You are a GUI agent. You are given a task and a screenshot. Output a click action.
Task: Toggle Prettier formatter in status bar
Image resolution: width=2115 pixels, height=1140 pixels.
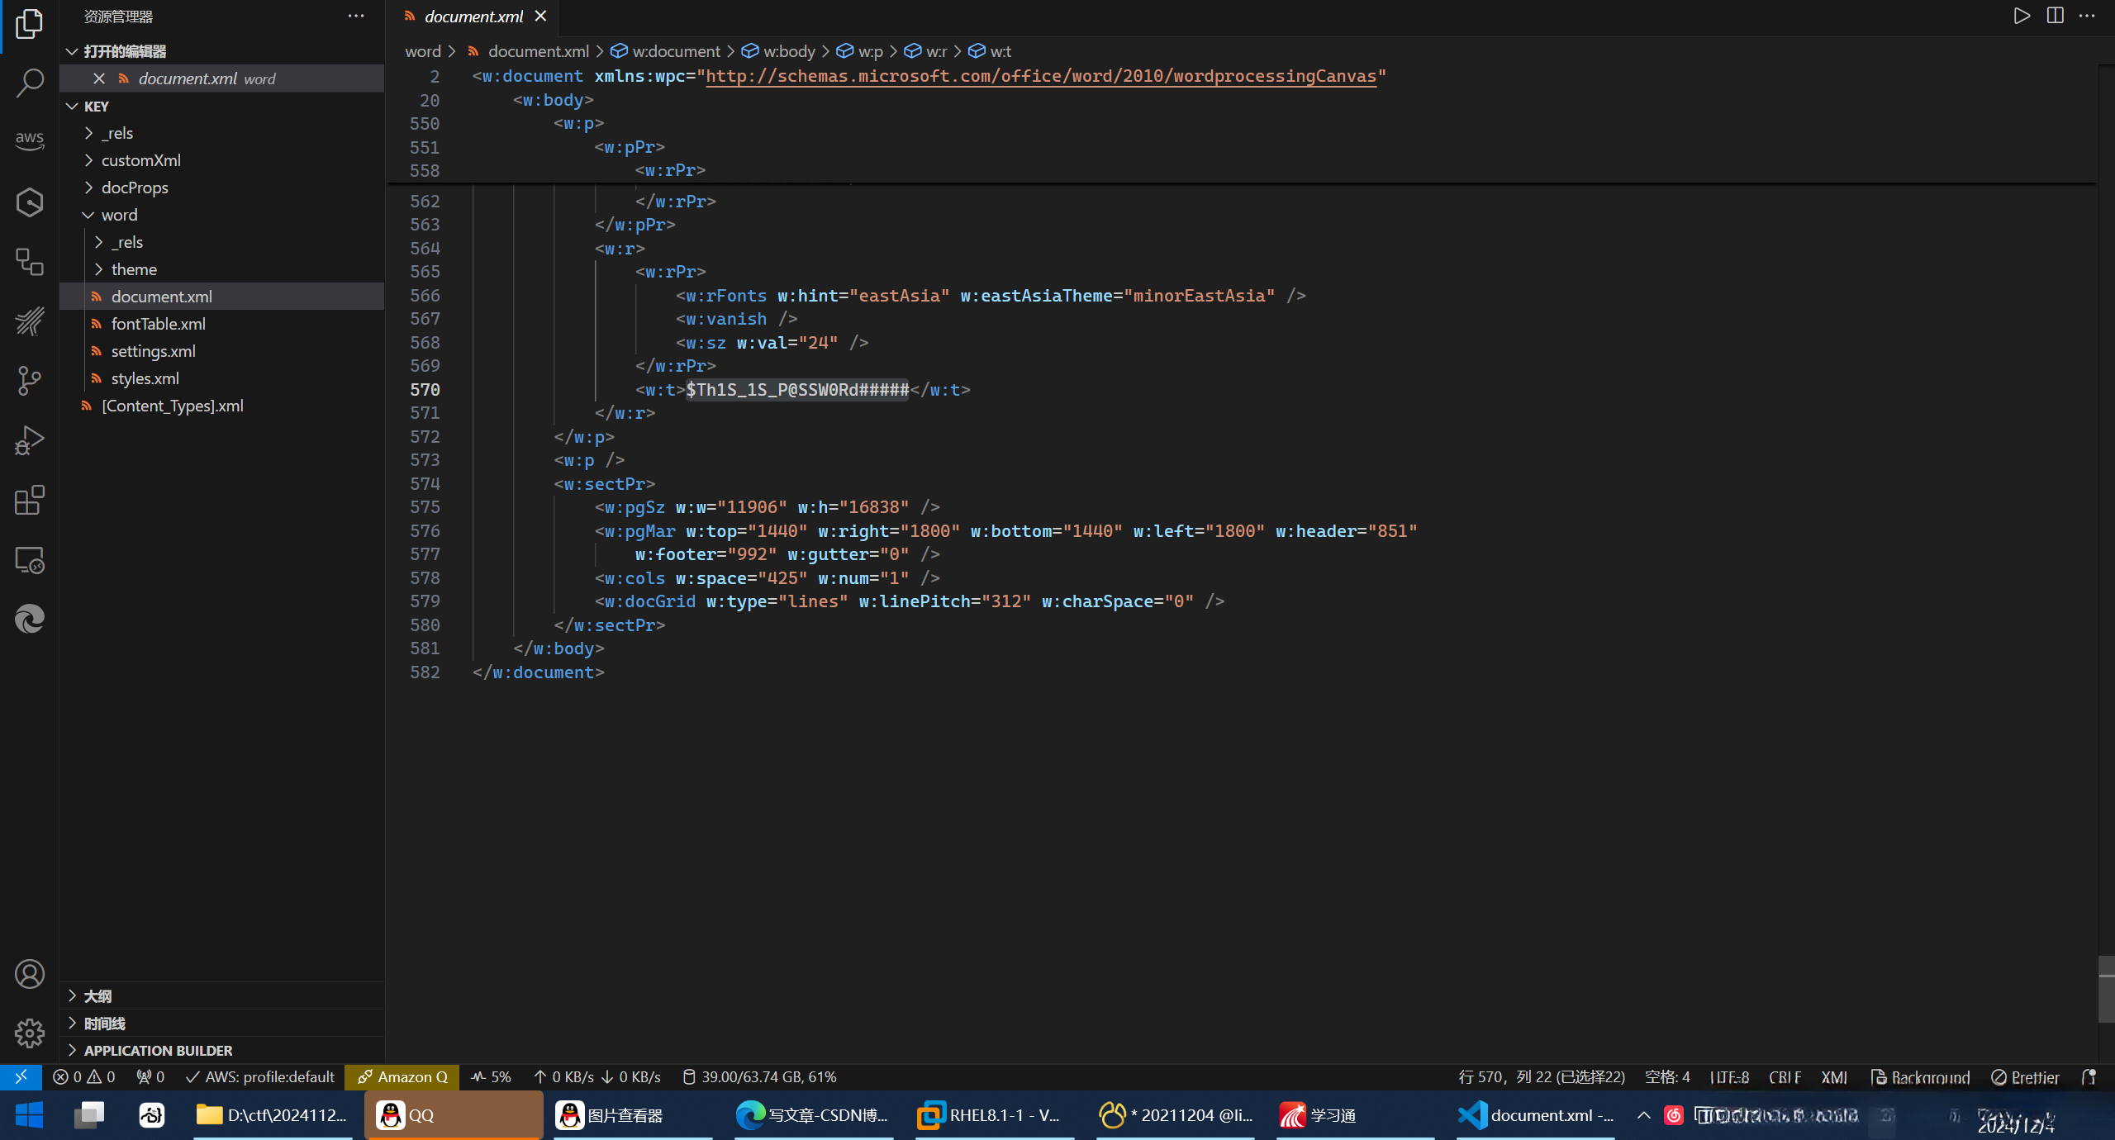(x=2025, y=1077)
